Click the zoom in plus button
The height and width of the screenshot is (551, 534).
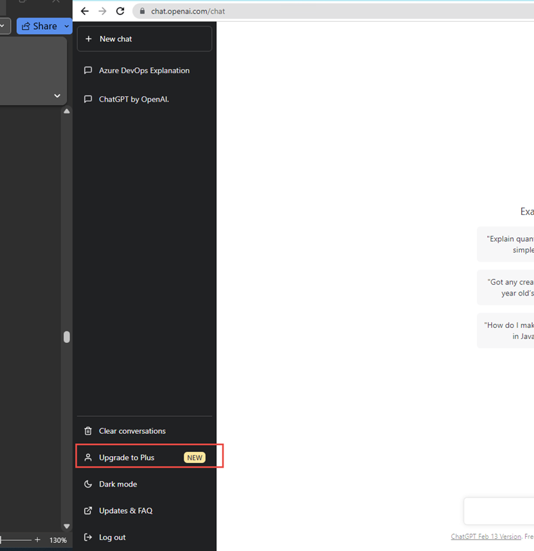point(37,539)
